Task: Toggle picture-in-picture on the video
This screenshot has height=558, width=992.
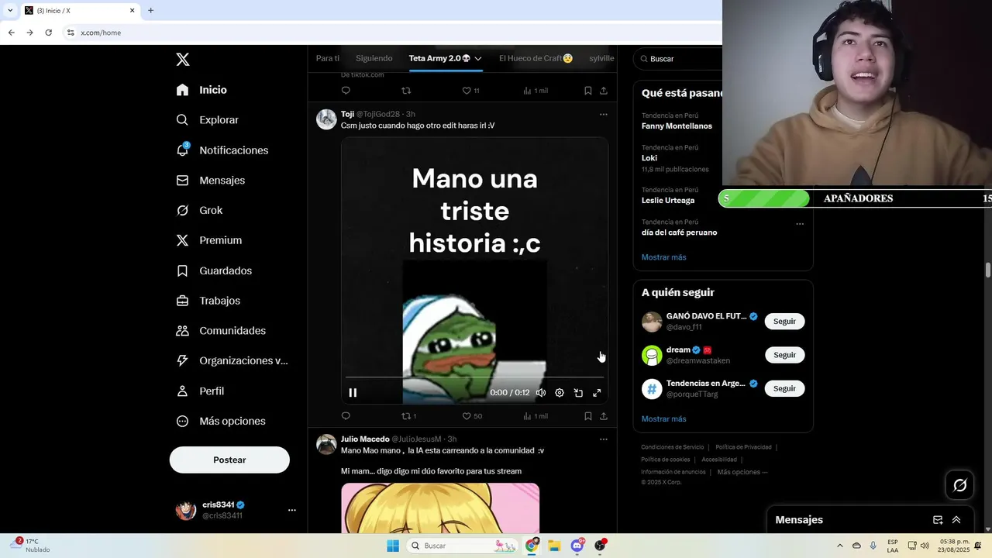Action: (x=578, y=393)
